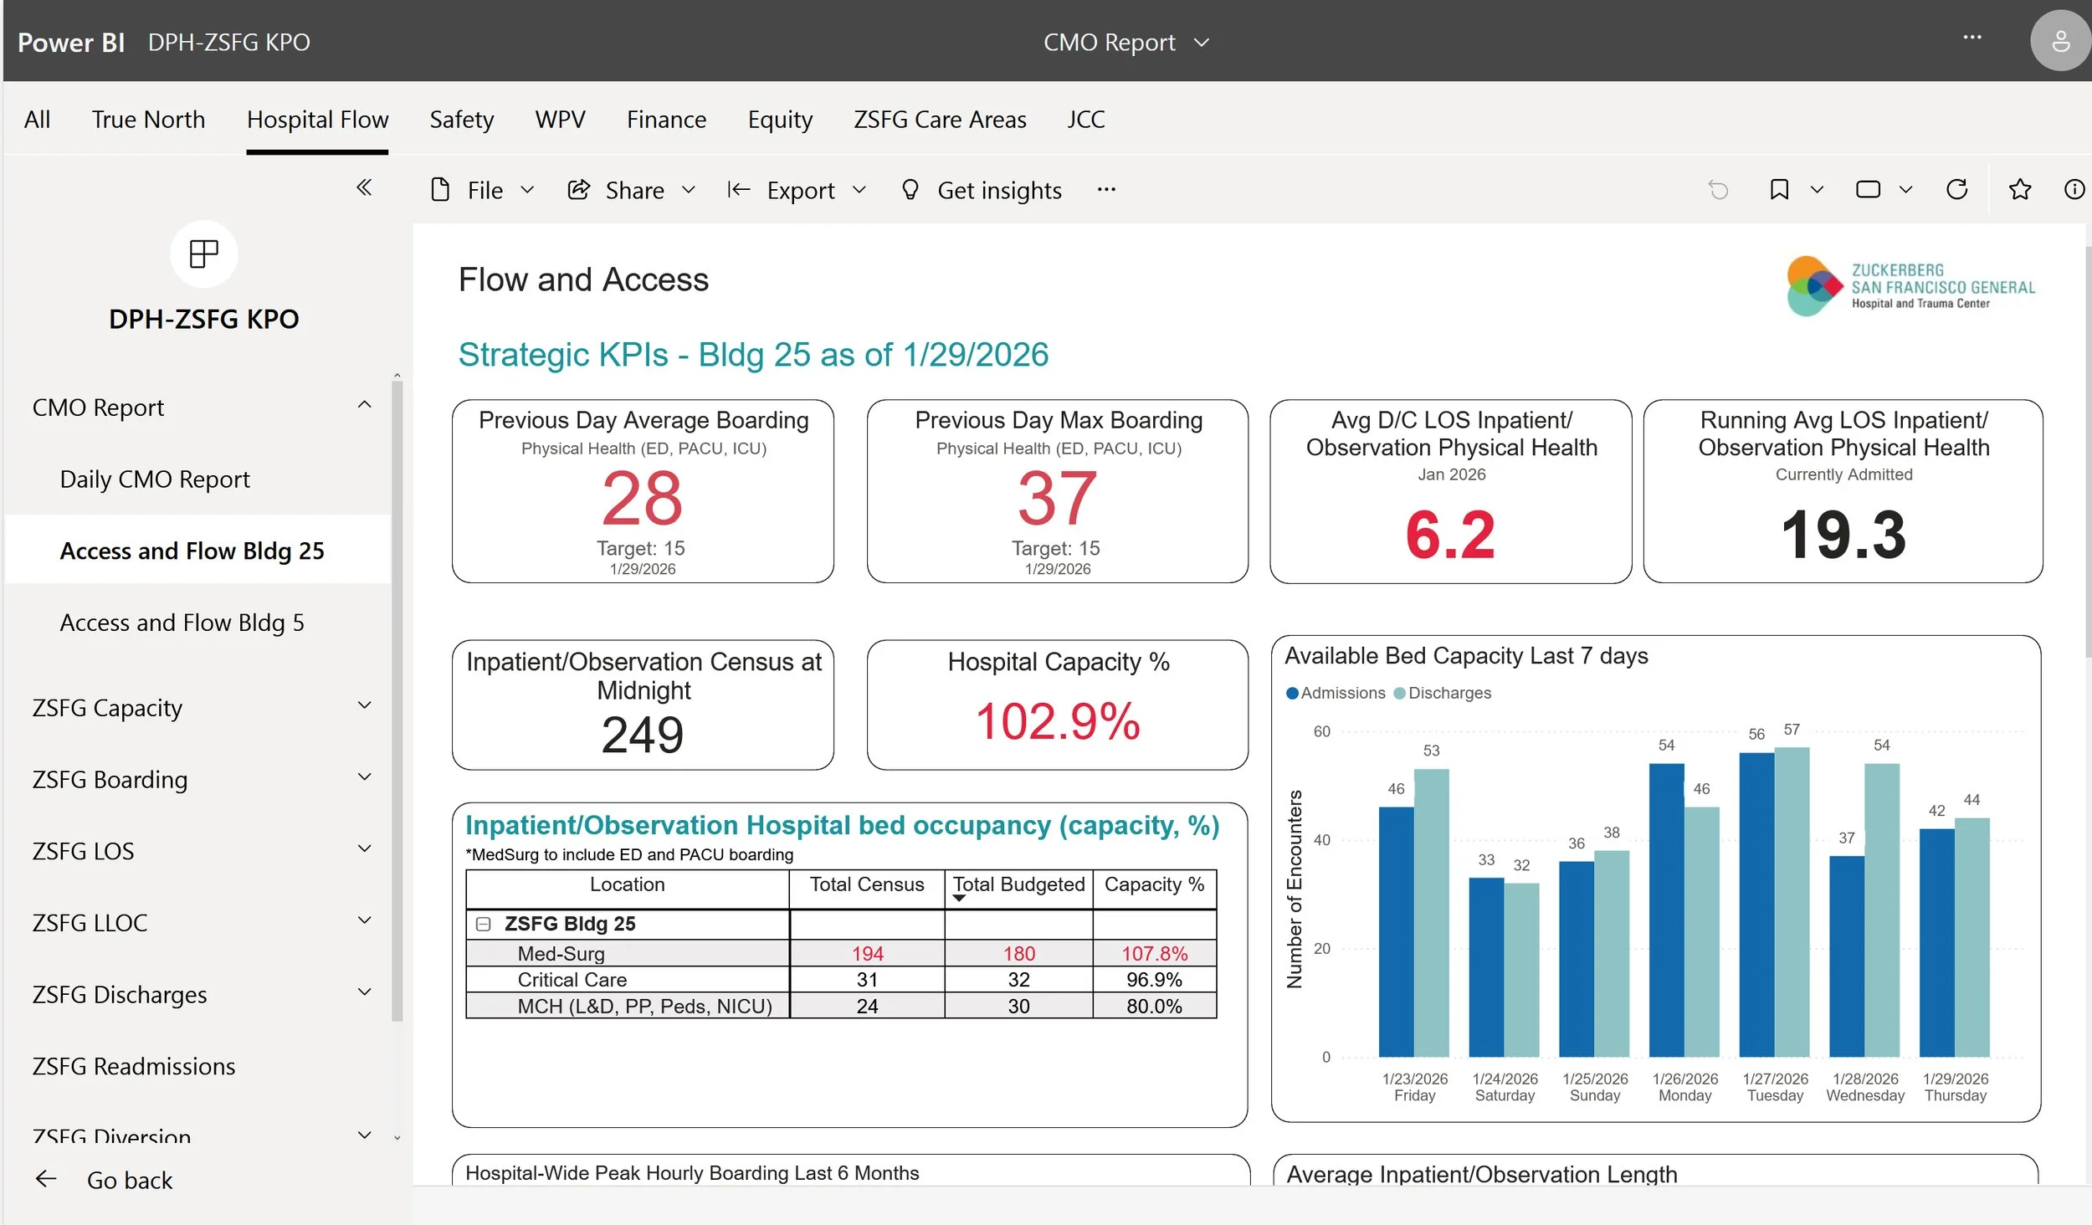Open the CMO Report selector in the header

pos(1126,41)
